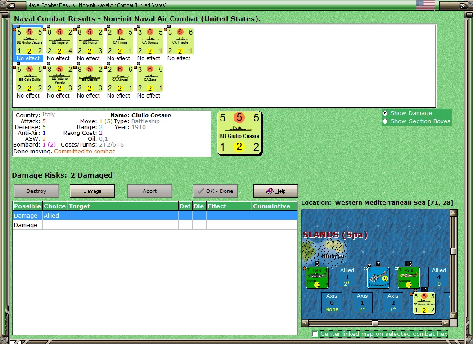This screenshot has width=473, height=344.
Task: Click the Cumulative column header
Action: 275,206
